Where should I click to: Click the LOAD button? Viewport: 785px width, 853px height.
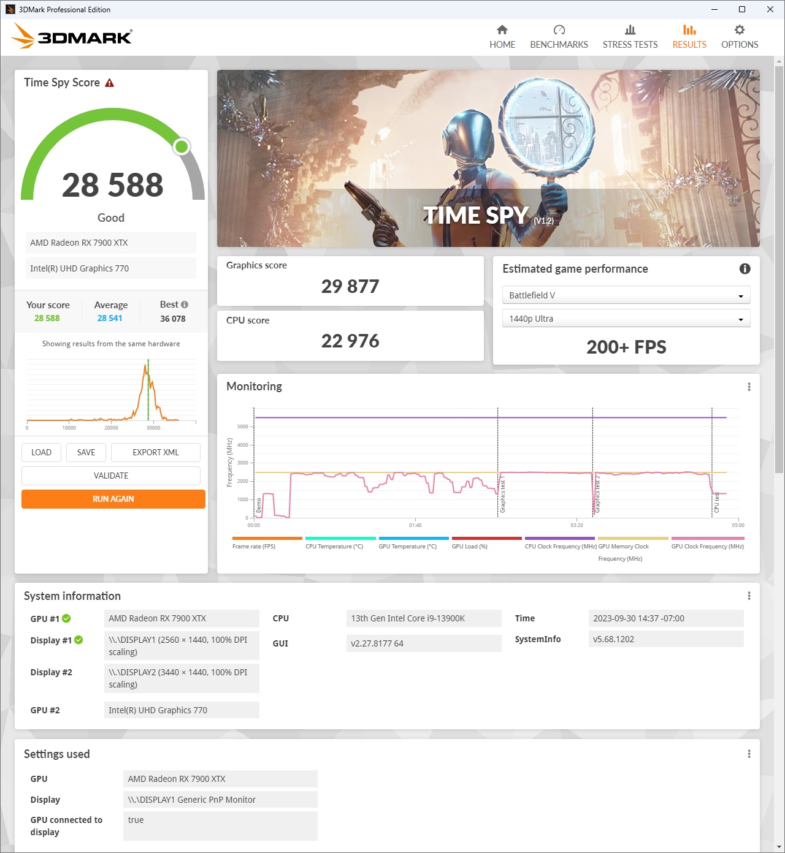41,452
